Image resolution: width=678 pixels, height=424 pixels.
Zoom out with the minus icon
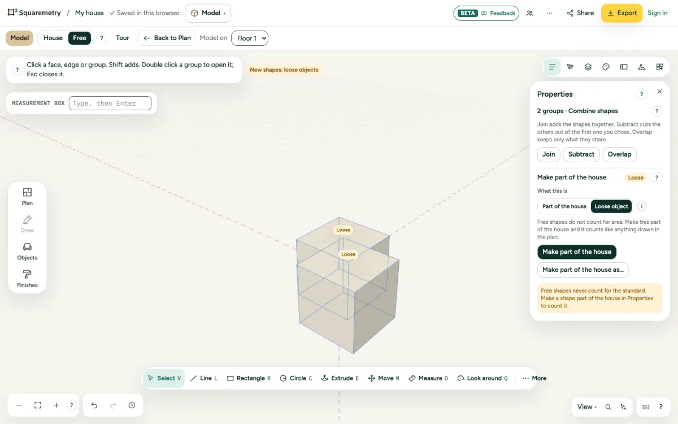[x=19, y=405]
